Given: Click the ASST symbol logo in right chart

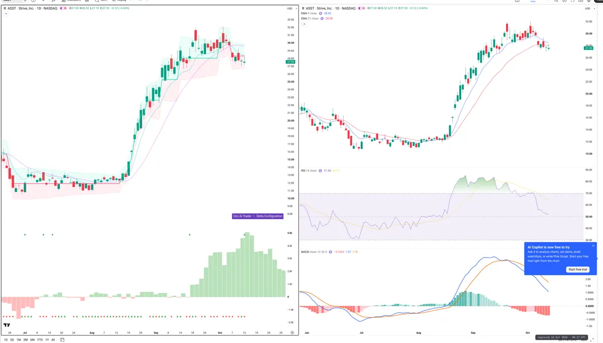Looking at the screenshot, I should click(303, 8).
